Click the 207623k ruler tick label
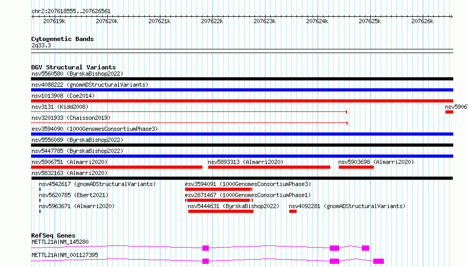 (264, 21)
